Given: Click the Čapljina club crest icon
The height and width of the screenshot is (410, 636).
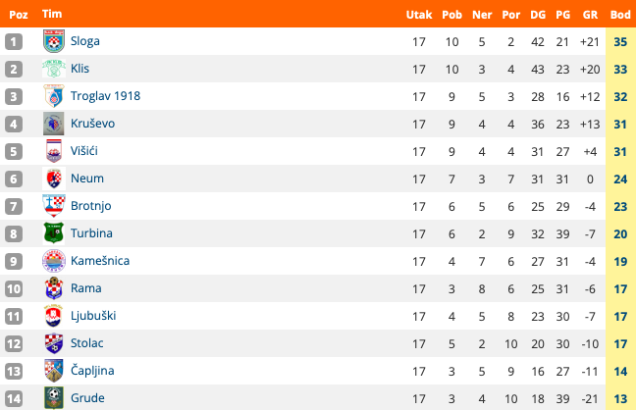Looking at the screenshot, I should click(54, 370).
